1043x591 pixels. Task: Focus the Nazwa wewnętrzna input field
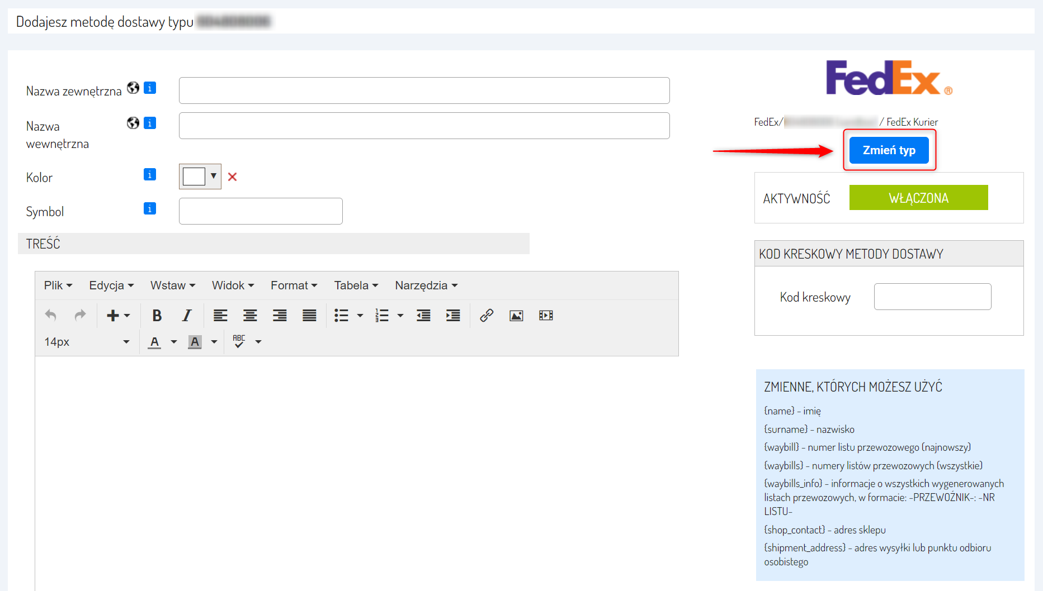coord(424,126)
